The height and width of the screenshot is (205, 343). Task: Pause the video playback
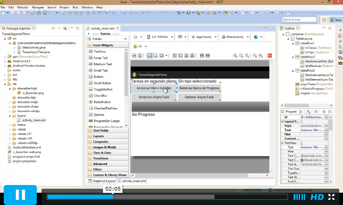point(21,194)
